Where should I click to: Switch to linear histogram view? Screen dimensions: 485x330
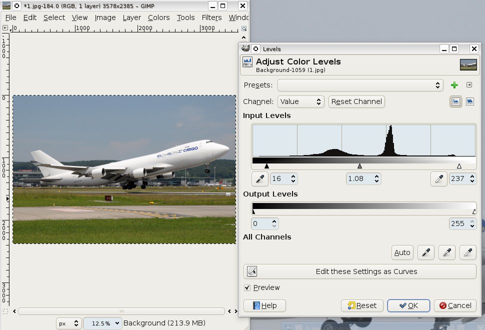pos(455,101)
